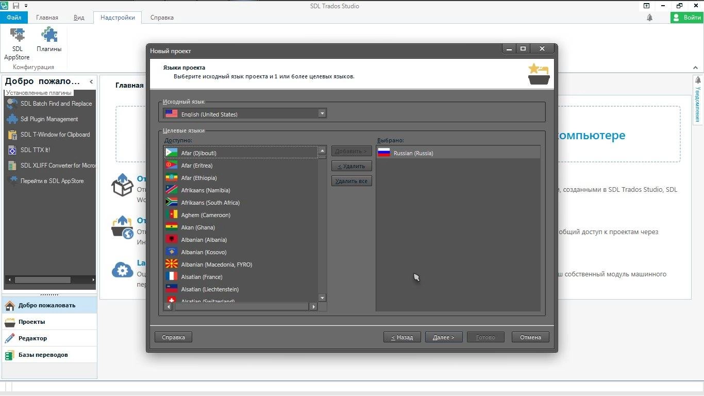Select Alsatian (France) language
This screenshot has height=396, width=704.
pos(241,277)
